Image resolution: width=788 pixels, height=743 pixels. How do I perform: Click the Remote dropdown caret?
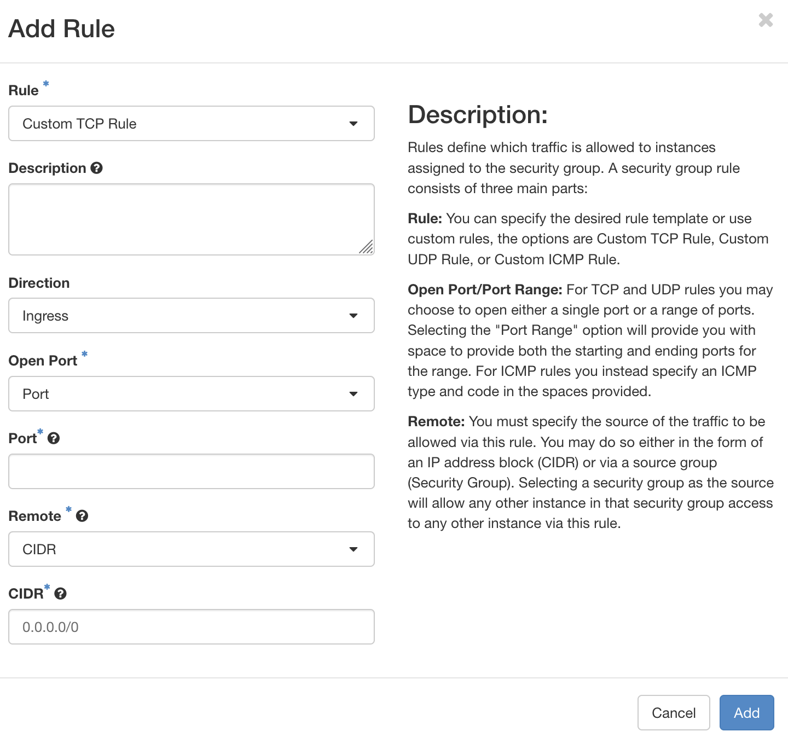coord(354,549)
